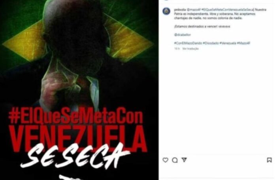Click the 16 h post timestamp
The width and height of the screenshot is (275, 180).
point(177,49)
